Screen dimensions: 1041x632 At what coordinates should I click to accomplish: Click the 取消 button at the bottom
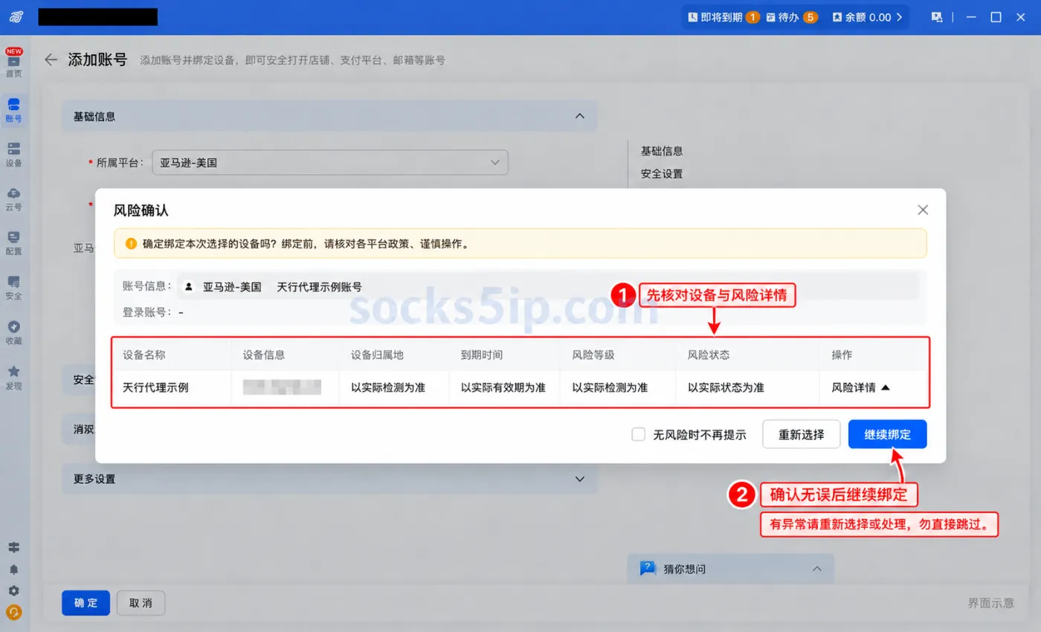click(x=141, y=603)
